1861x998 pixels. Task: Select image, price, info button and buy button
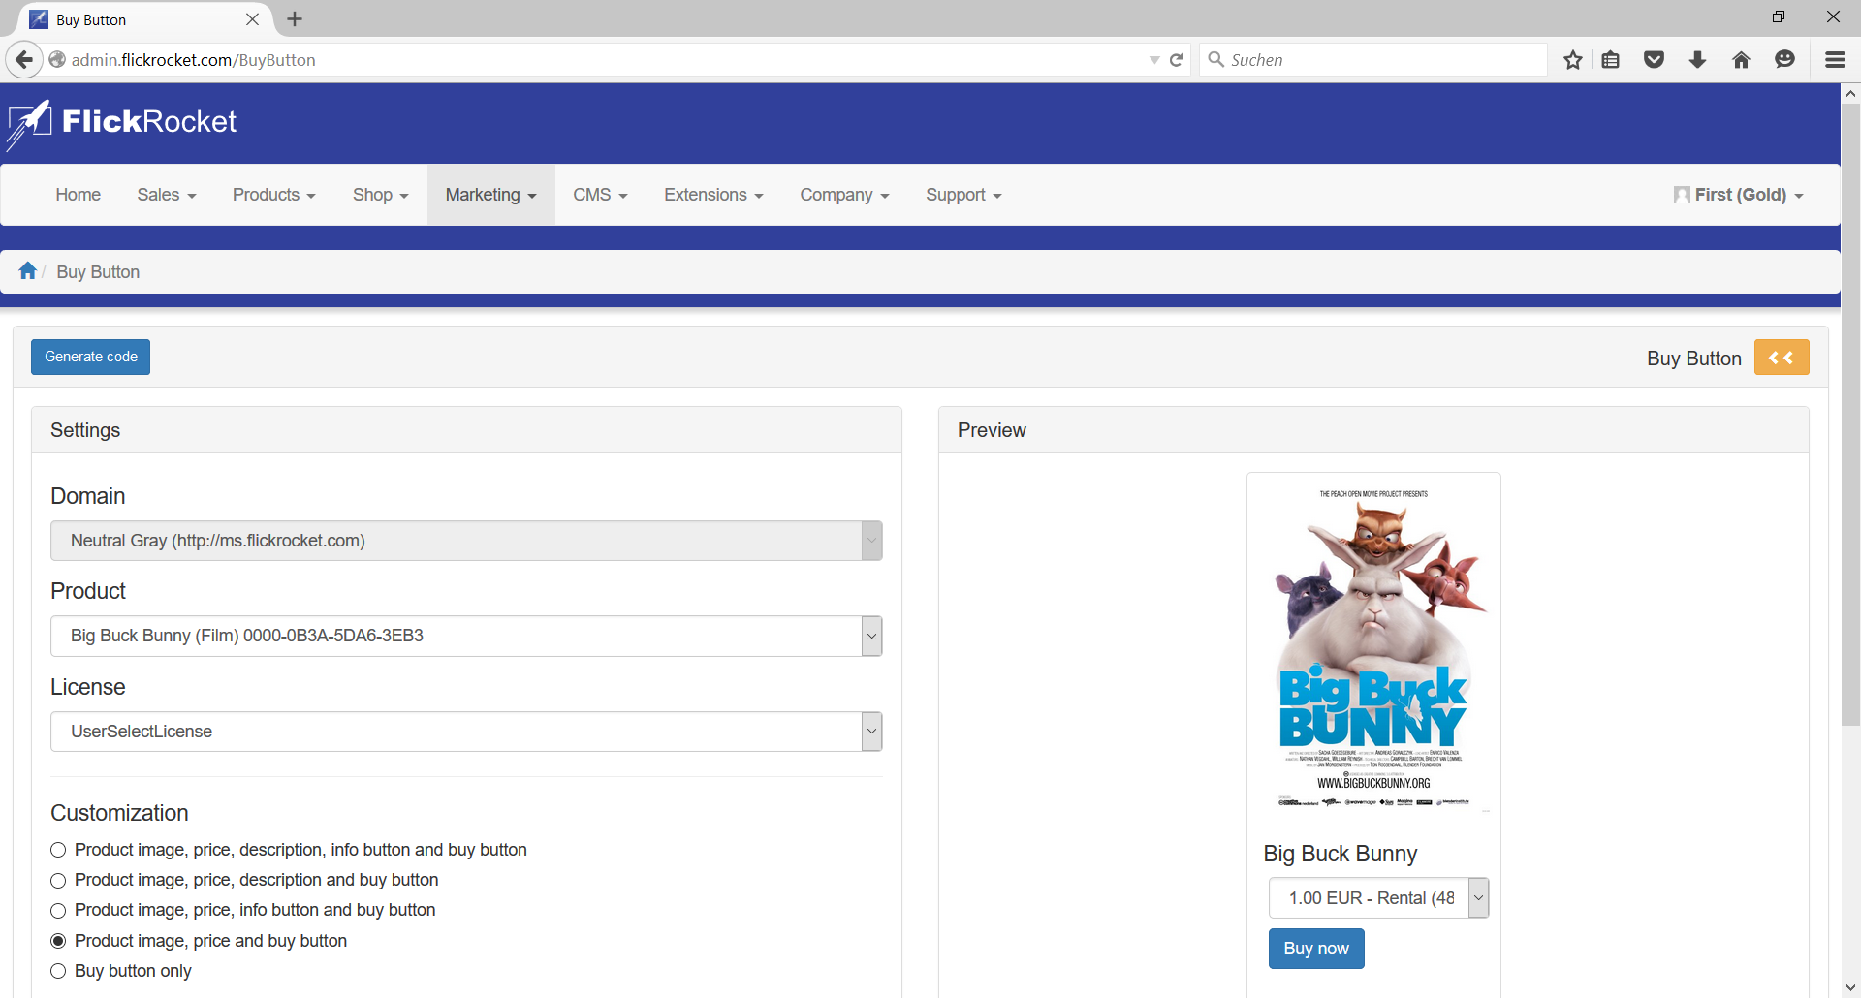point(58,911)
